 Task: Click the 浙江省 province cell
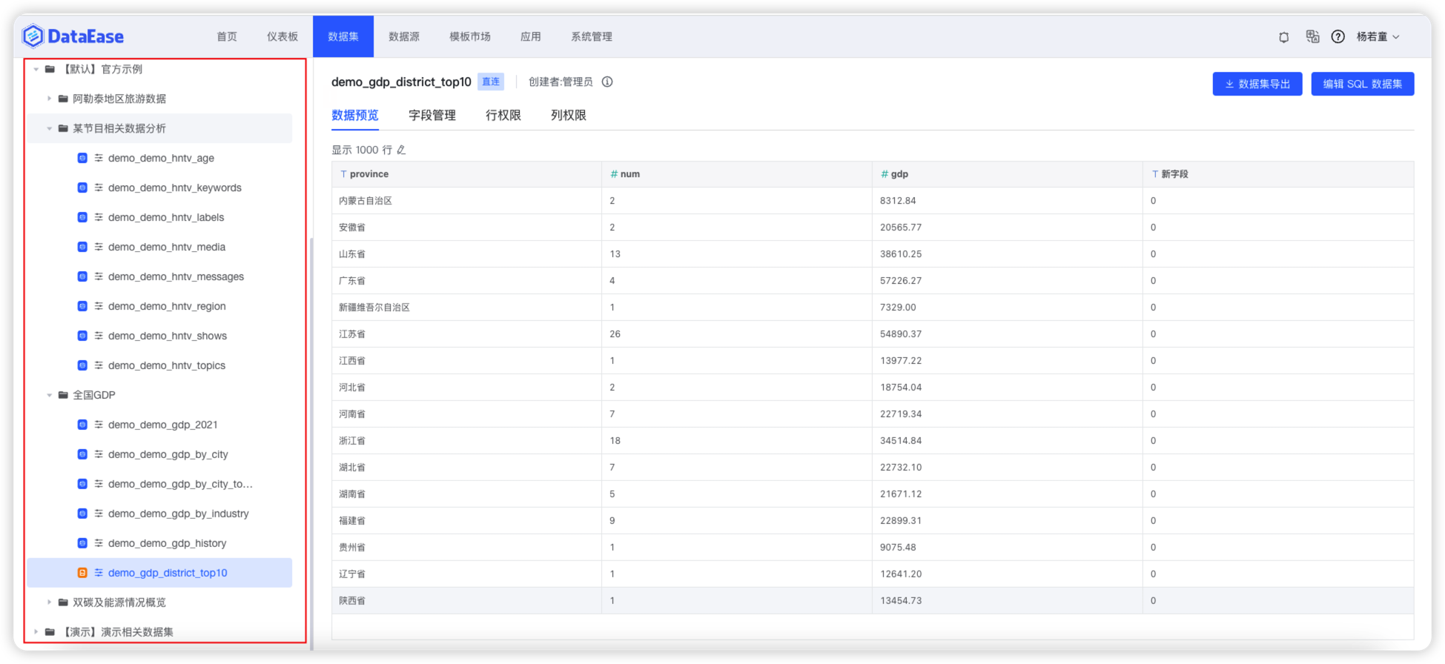(466, 441)
